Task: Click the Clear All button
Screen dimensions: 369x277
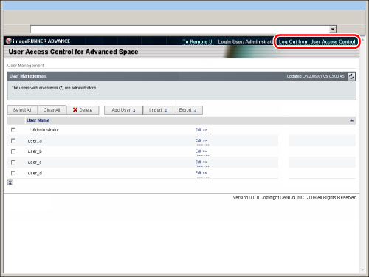Action: [x=52, y=110]
